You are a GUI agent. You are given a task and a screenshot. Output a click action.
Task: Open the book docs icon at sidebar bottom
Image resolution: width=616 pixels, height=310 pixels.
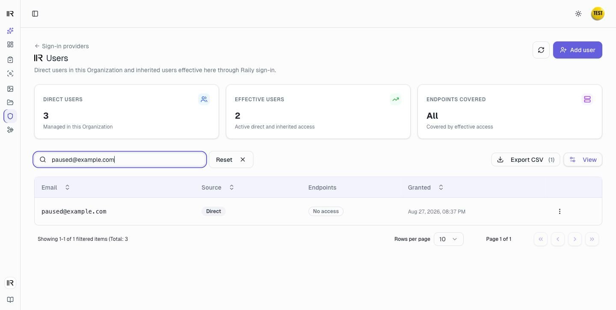(x=10, y=300)
